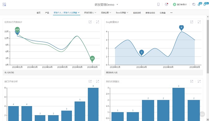Click the bar with value 8

click(x=93, y=104)
